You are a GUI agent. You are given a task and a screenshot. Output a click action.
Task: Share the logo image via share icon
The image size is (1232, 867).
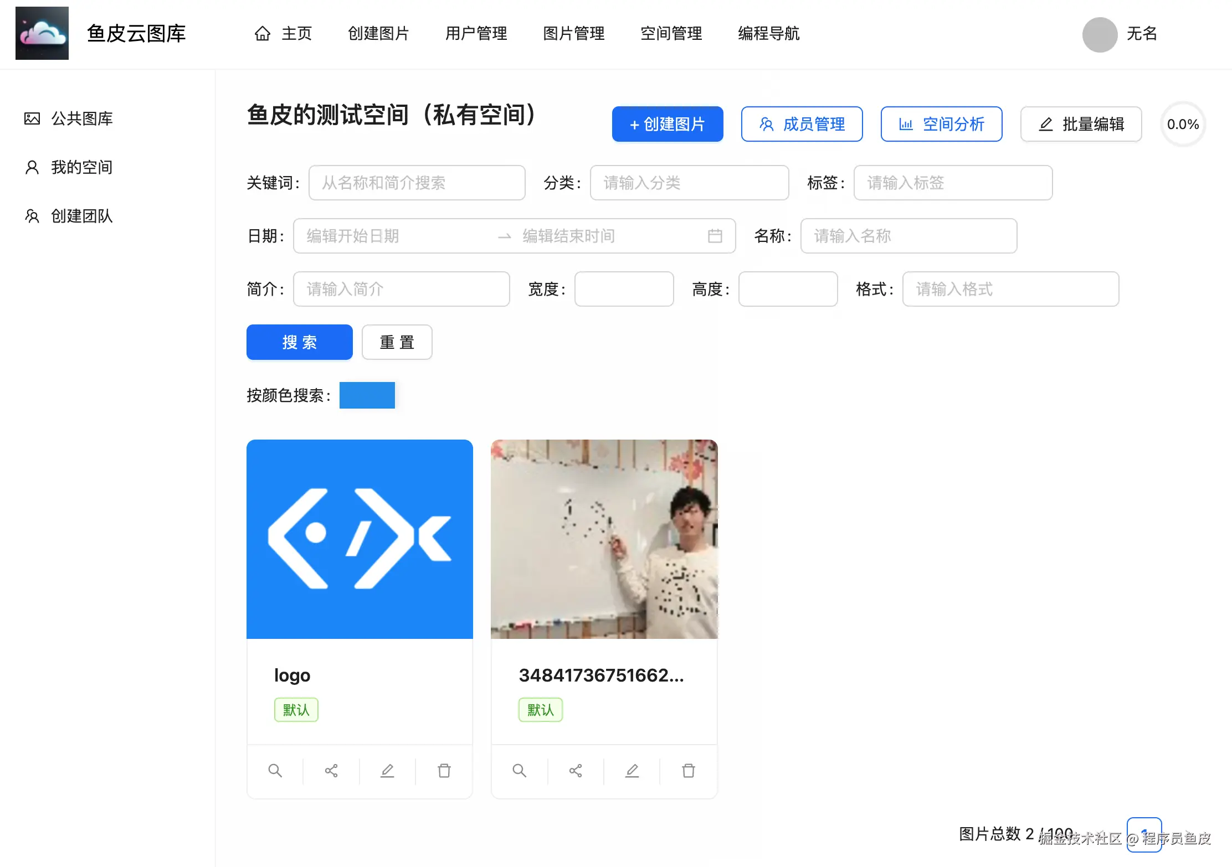[x=331, y=770]
